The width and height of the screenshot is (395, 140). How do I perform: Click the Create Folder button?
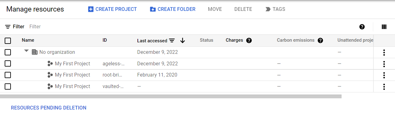point(173,9)
